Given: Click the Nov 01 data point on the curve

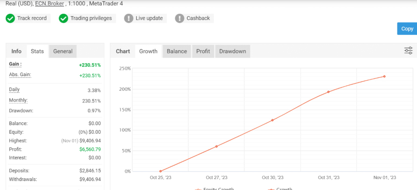Looking at the screenshot, I should click(x=384, y=76).
